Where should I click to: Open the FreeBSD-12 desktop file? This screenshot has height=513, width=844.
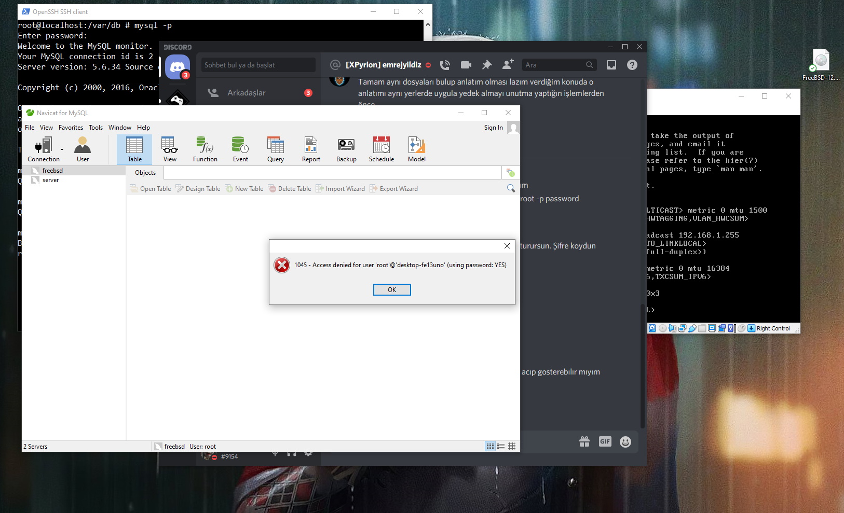(821, 65)
